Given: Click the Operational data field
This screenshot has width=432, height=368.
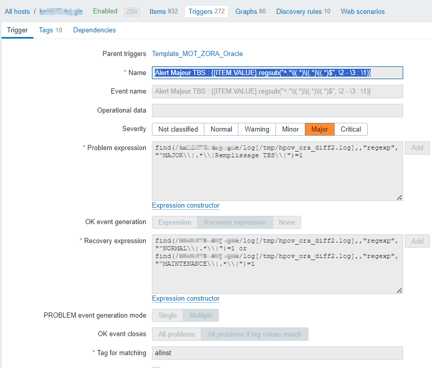Looking at the screenshot, I should click(x=277, y=111).
